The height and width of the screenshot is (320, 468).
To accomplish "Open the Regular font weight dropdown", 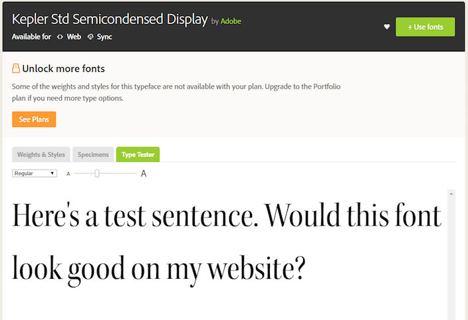I will [x=35, y=173].
